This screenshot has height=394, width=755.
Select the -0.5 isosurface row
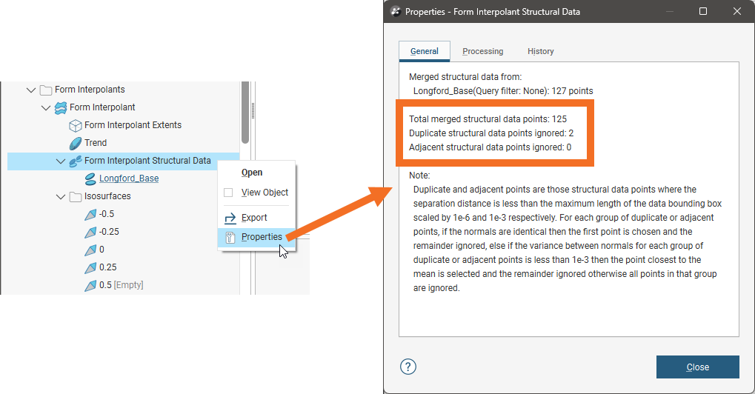[123, 214]
